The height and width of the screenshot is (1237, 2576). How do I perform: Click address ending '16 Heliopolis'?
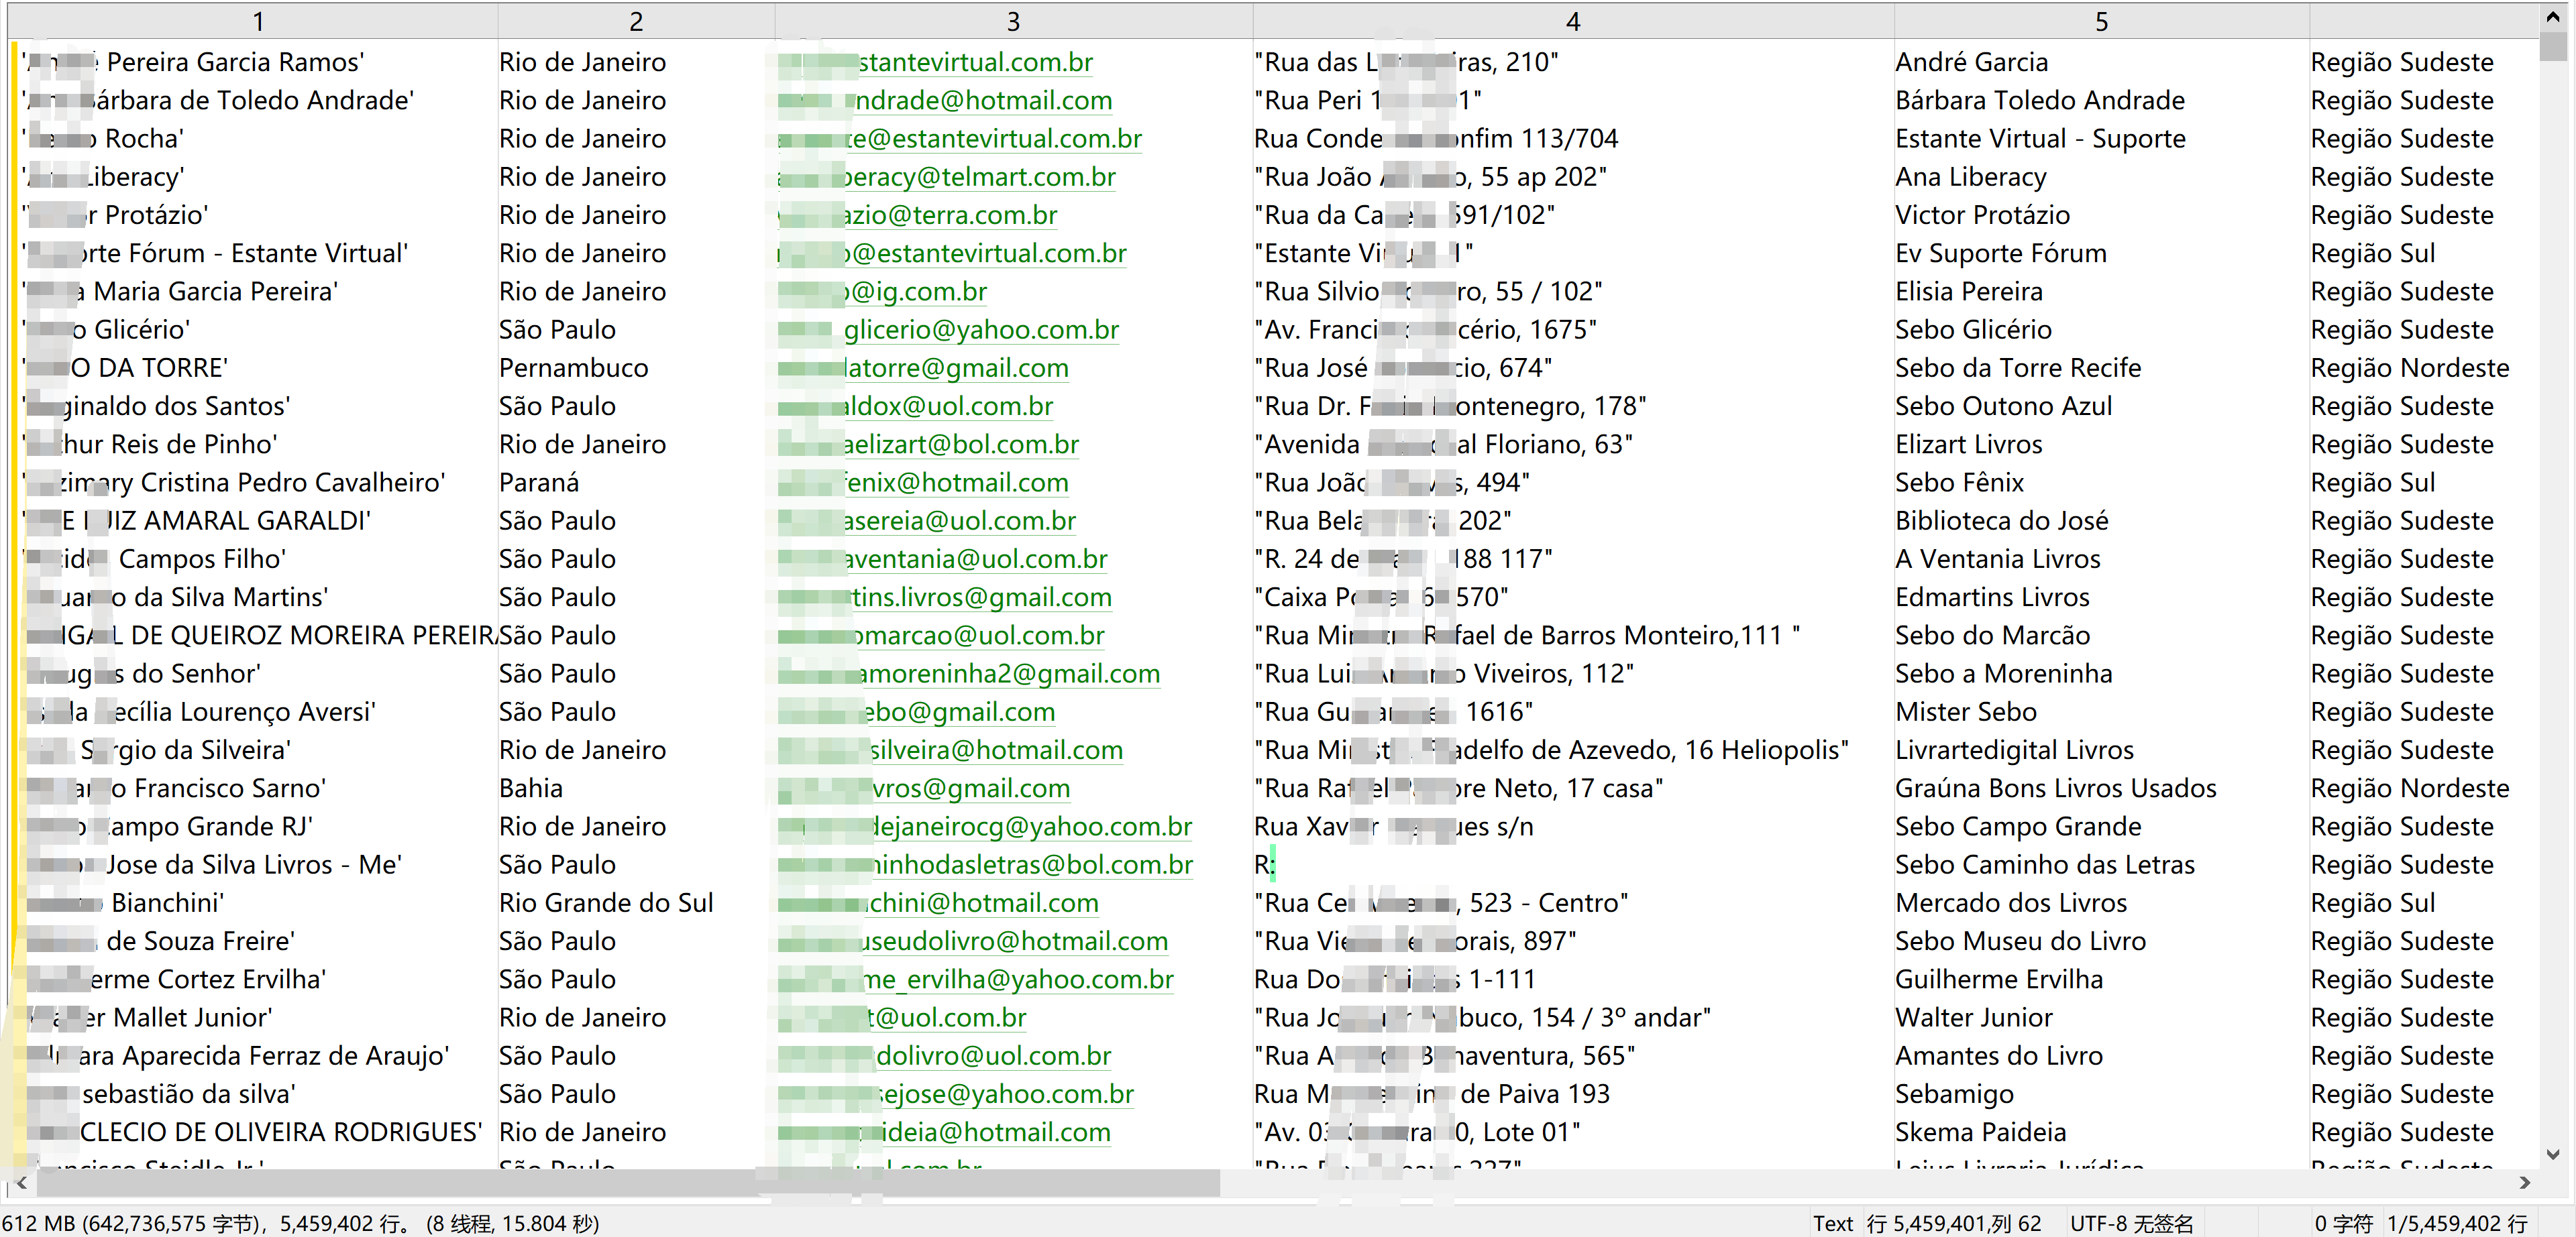[x=1552, y=750]
